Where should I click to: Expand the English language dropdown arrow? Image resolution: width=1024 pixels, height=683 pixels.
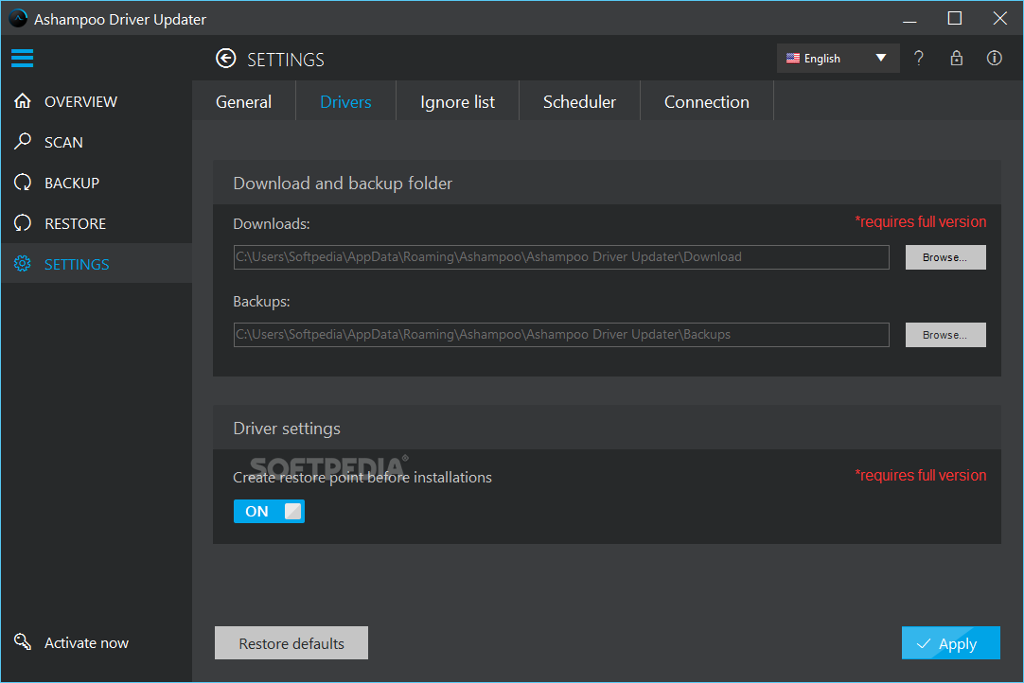coord(881,58)
